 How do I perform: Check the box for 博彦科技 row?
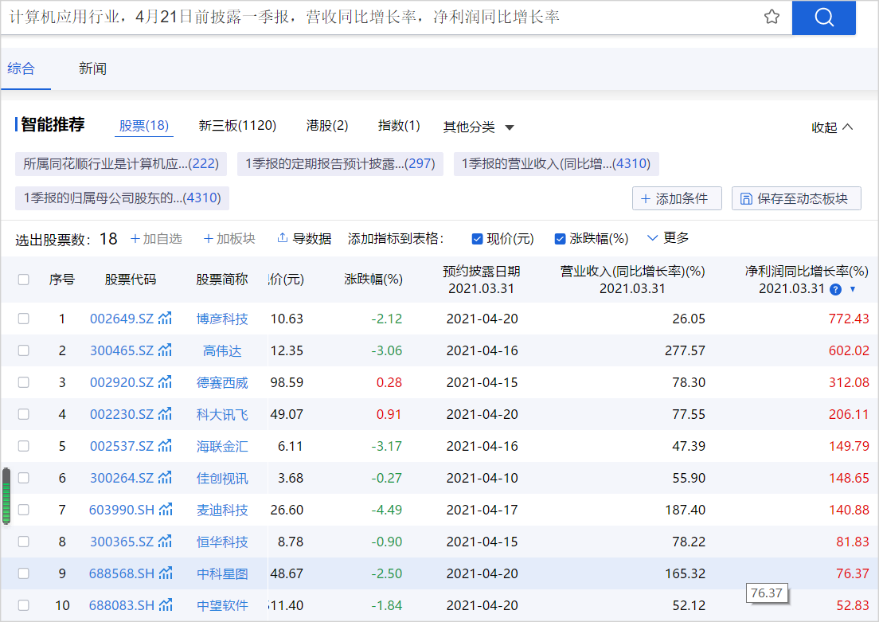24,319
